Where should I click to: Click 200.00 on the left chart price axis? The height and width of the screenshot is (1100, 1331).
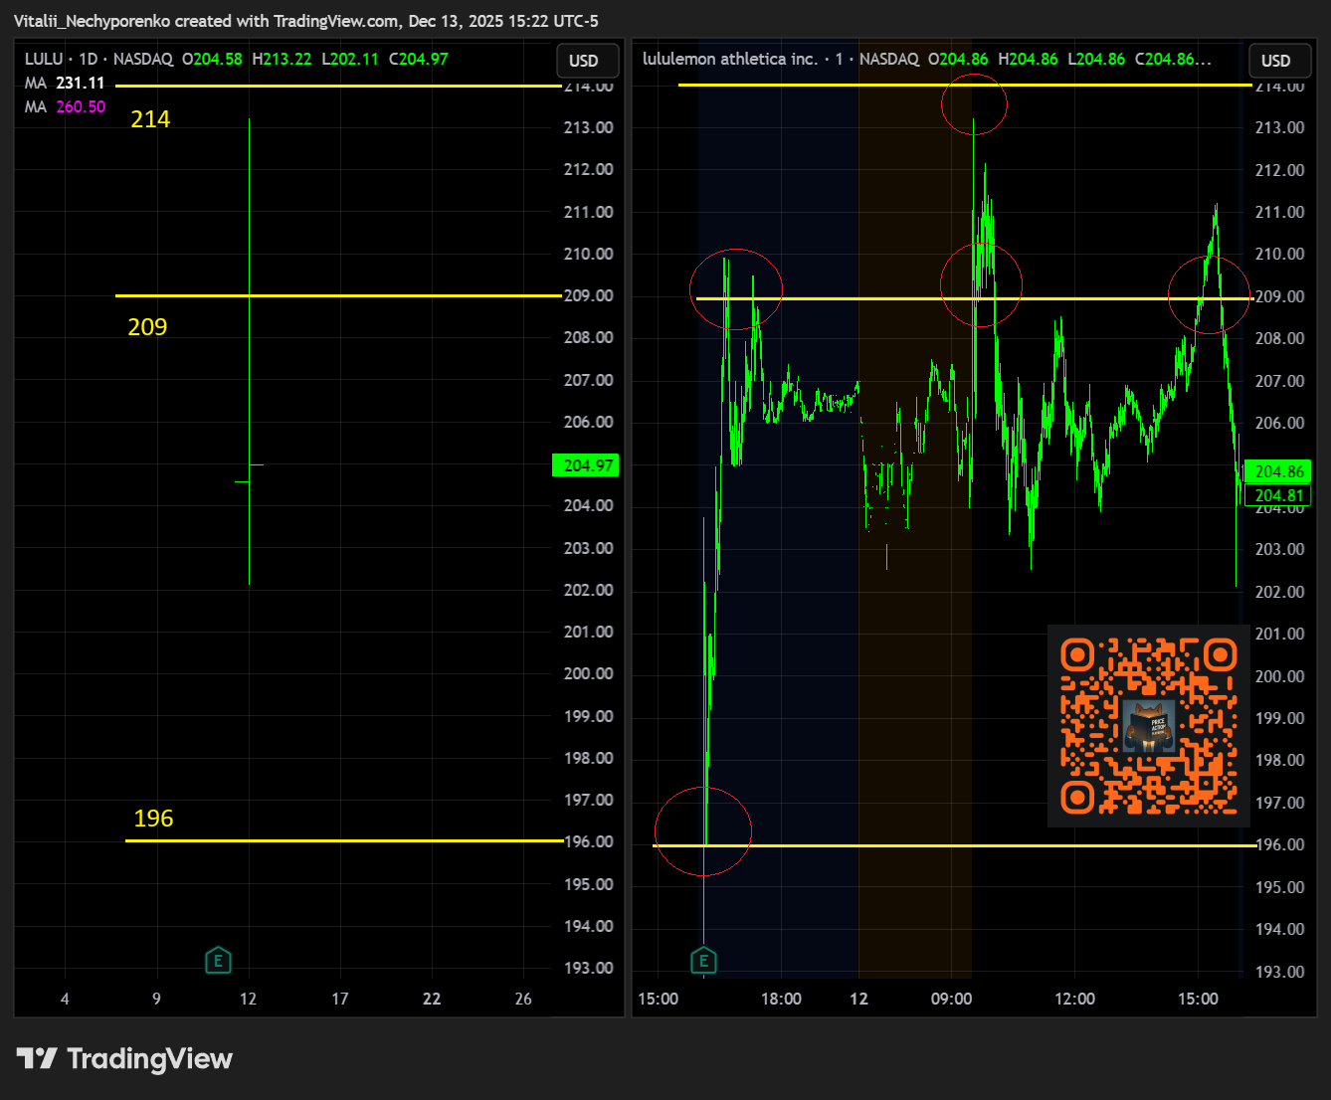(x=588, y=673)
